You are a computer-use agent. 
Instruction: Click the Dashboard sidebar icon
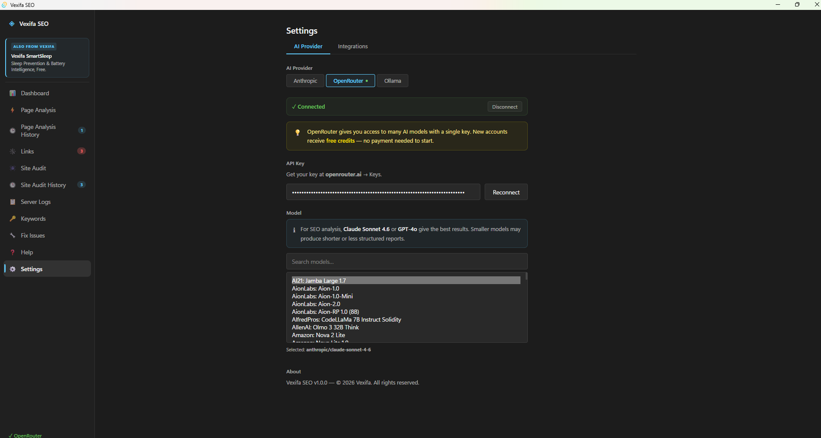[x=13, y=93]
